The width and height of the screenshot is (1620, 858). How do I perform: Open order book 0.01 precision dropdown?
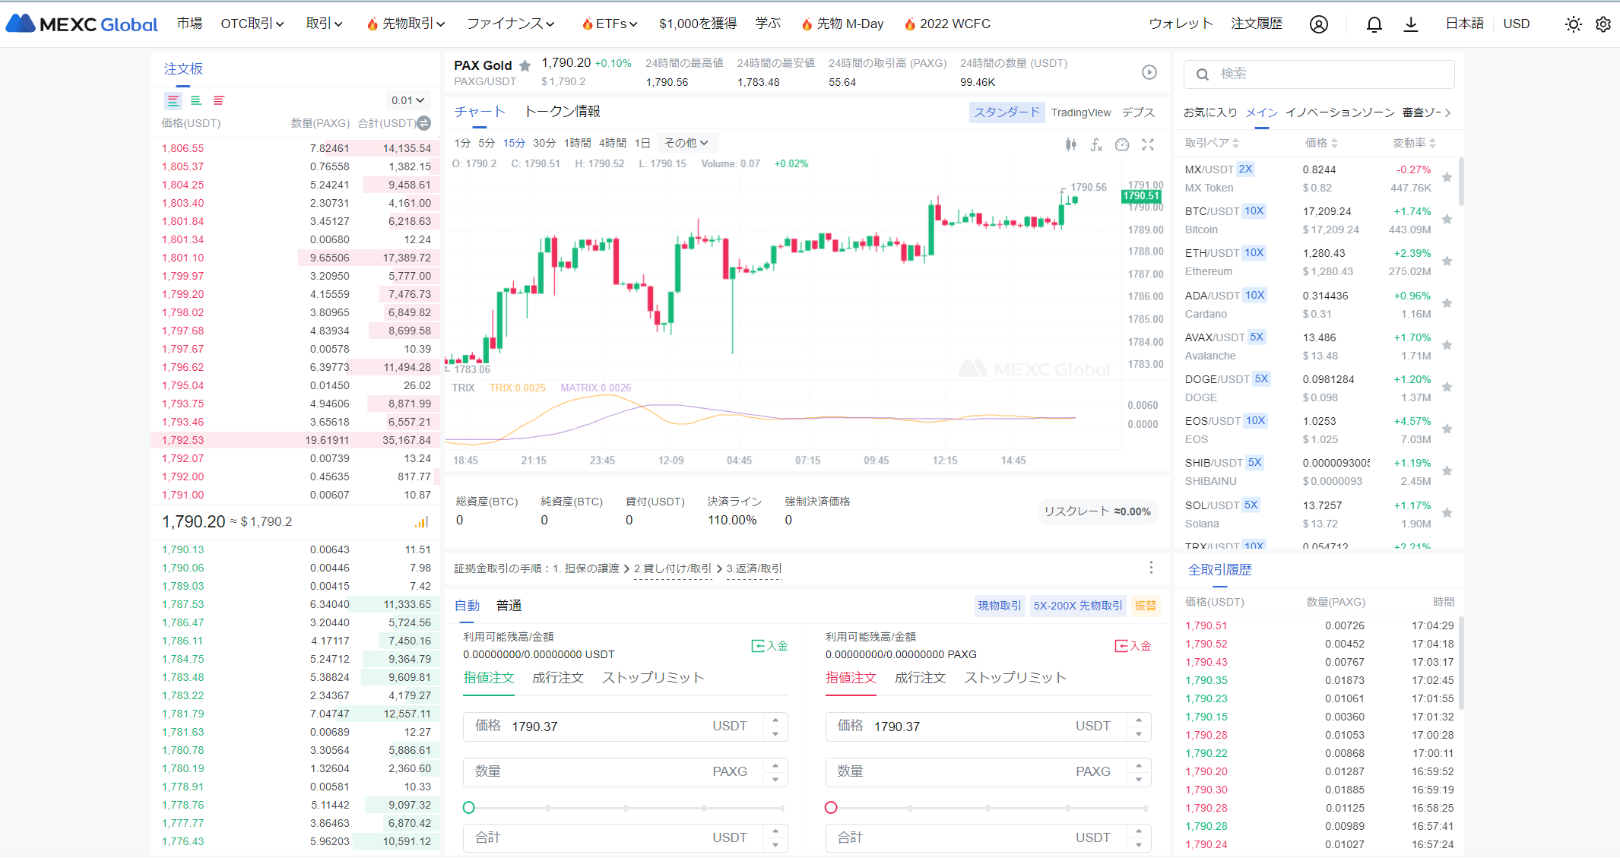coord(407,100)
